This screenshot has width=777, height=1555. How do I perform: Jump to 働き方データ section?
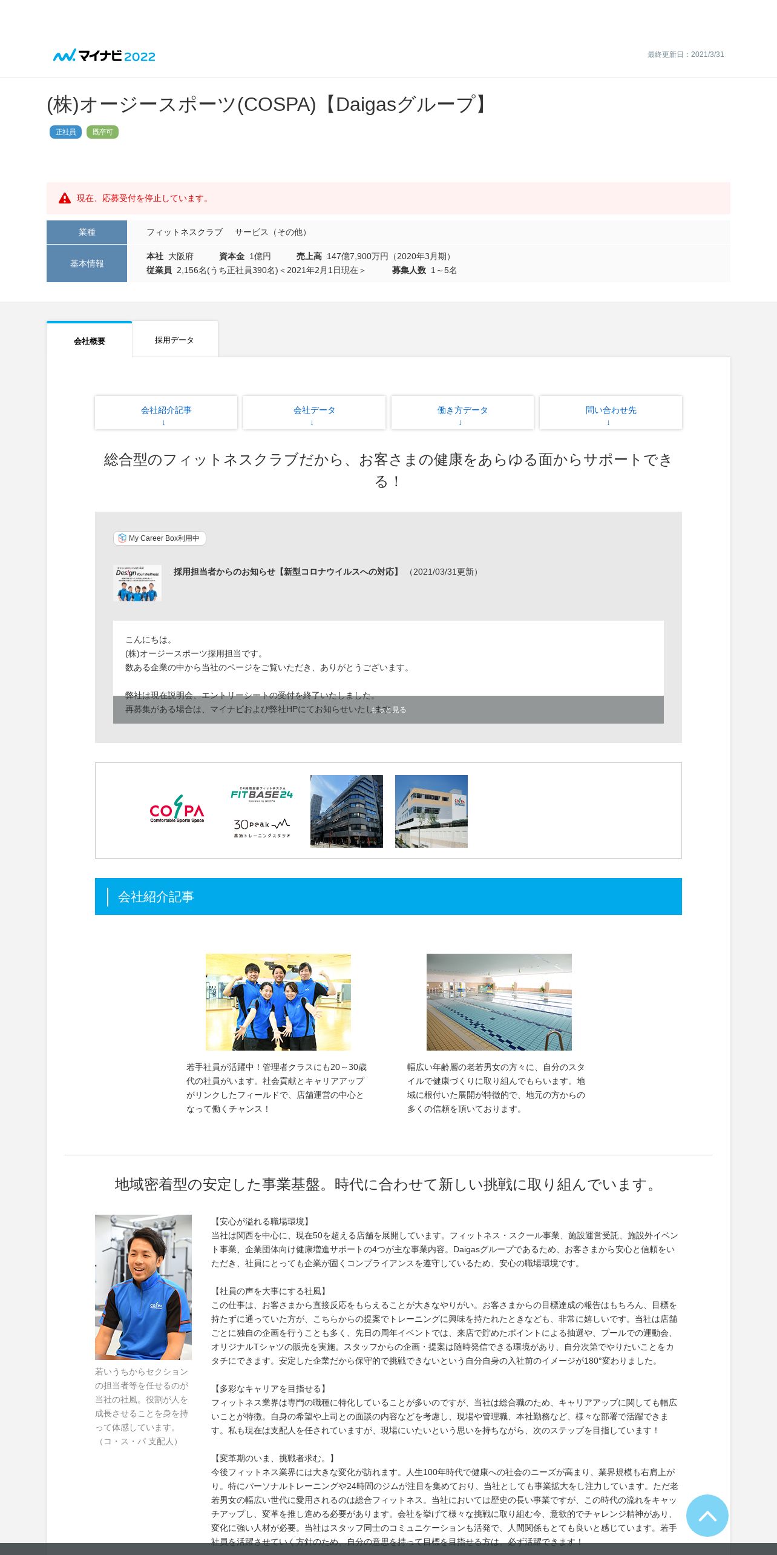[462, 413]
